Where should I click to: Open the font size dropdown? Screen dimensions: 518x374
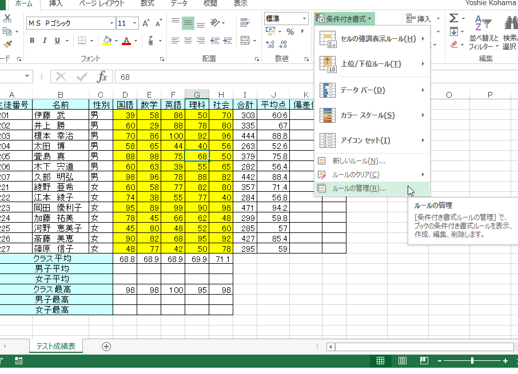click(135, 23)
